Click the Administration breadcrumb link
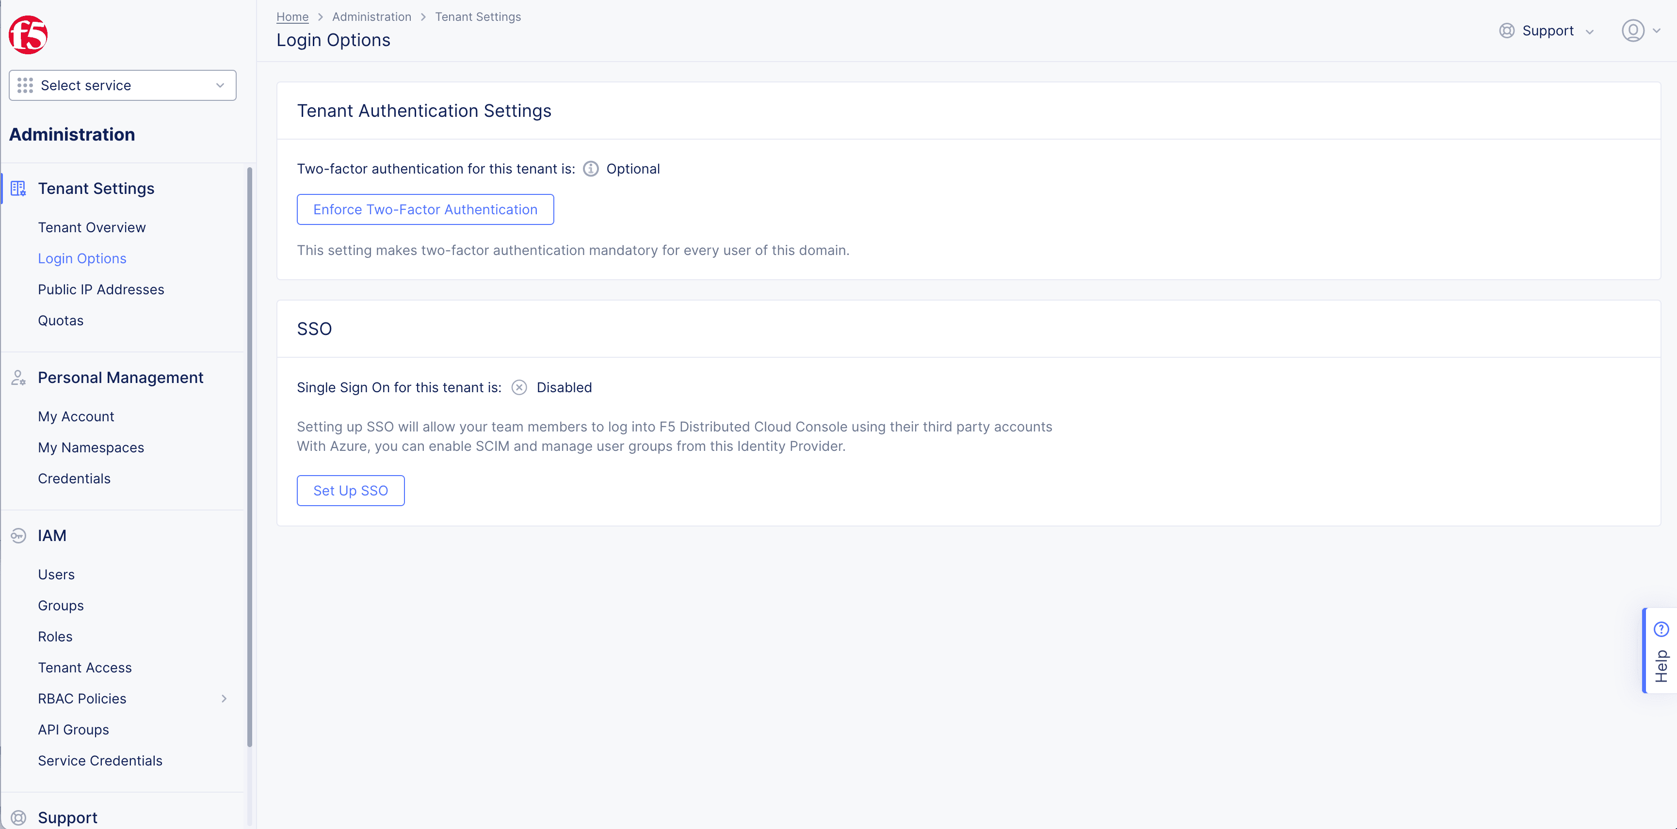1677x829 pixels. (x=370, y=16)
